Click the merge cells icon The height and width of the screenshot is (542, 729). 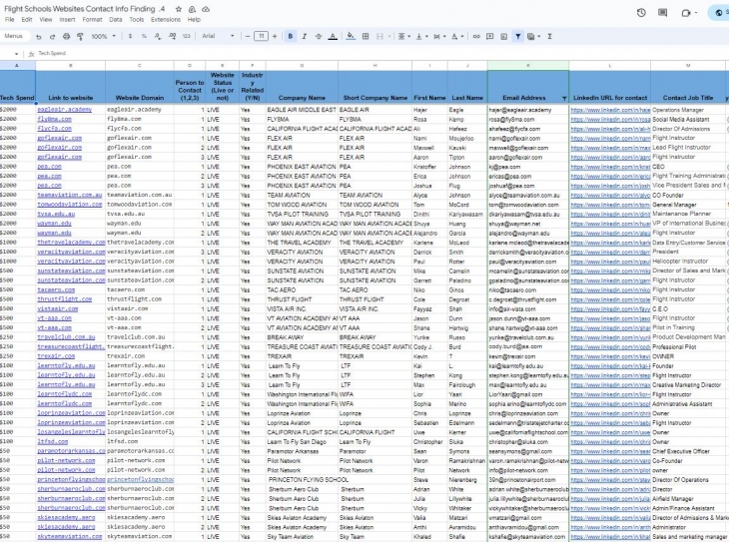click(379, 36)
